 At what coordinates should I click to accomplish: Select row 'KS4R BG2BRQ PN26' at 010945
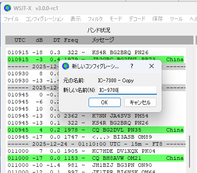pyautogui.click(x=96, y=123)
